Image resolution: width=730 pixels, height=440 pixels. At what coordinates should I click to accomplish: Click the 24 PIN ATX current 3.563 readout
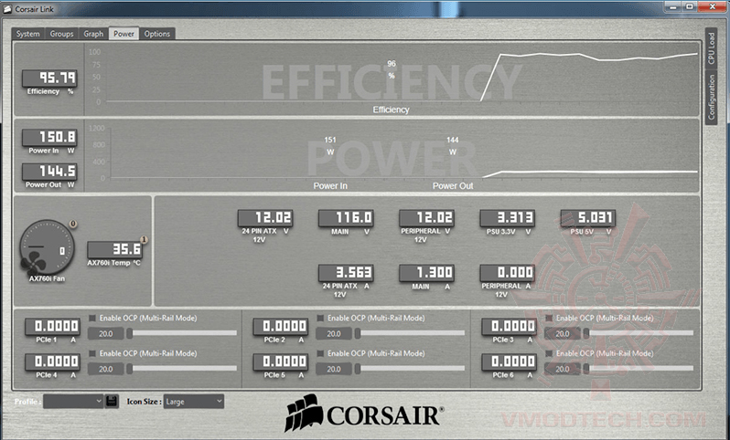(346, 273)
